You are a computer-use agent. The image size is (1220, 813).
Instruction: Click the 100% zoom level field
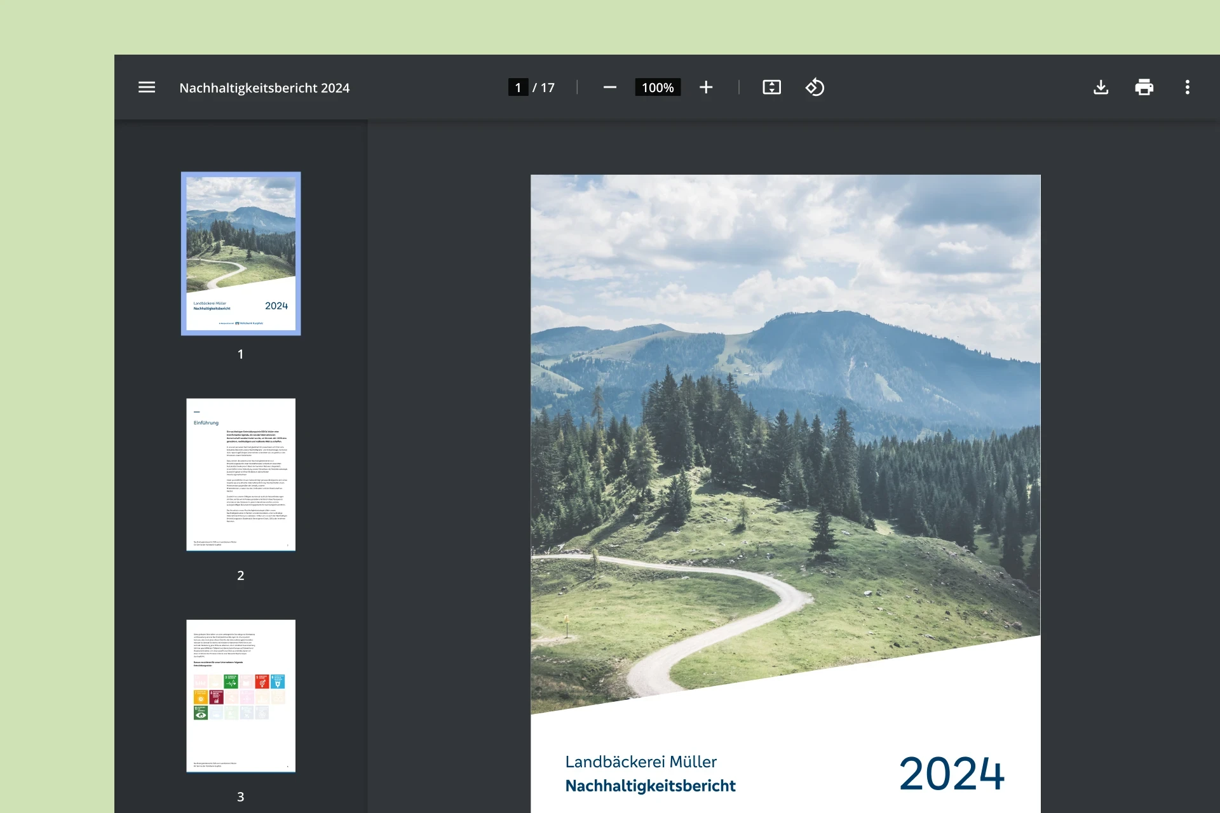(x=658, y=87)
